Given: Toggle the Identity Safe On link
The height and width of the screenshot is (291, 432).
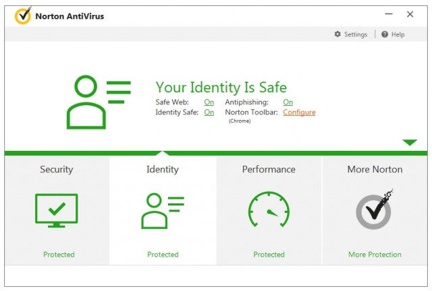Looking at the screenshot, I should (x=209, y=112).
